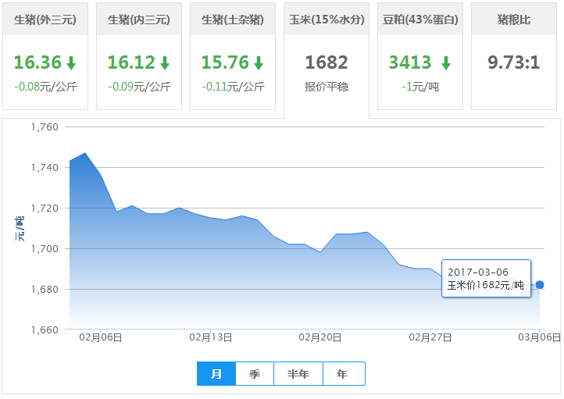Click the 1,680 y-axis label
Screen dimensions: 564x399
point(45,290)
